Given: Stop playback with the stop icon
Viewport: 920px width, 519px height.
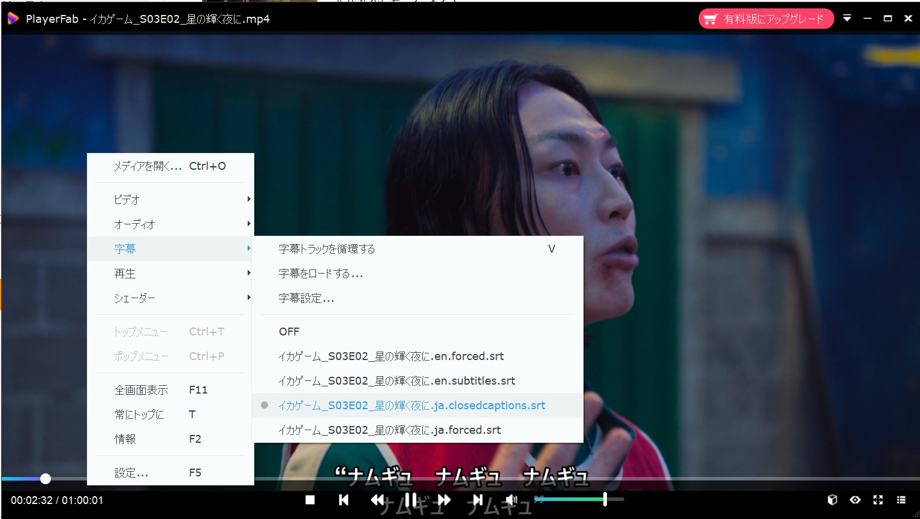Looking at the screenshot, I should coord(310,500).
